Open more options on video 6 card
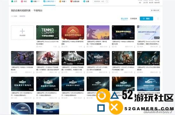Image resolution: width=175 pixels, height=115 pixels. tap(34, 72)
